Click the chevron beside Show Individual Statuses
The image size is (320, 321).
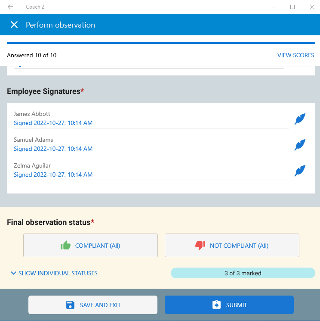point(13,273)
